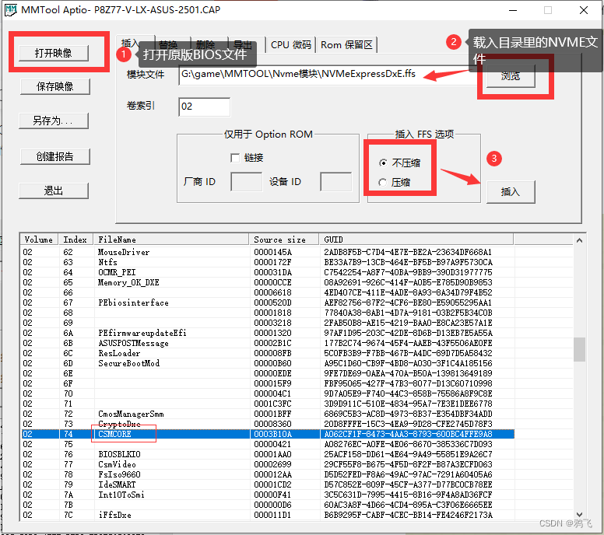
Task: Close the MMTool Aptio window
Action: tap(584, 10)
